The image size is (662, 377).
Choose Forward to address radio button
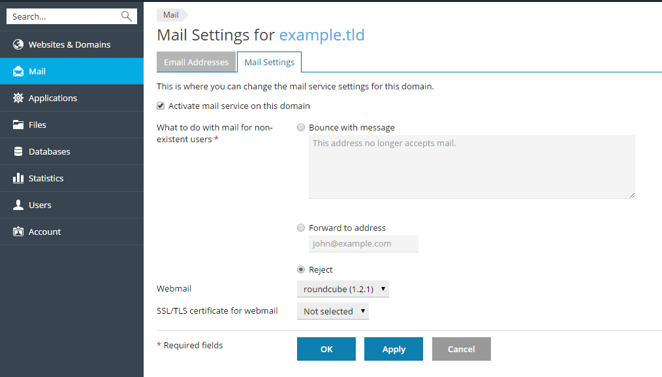301,228
